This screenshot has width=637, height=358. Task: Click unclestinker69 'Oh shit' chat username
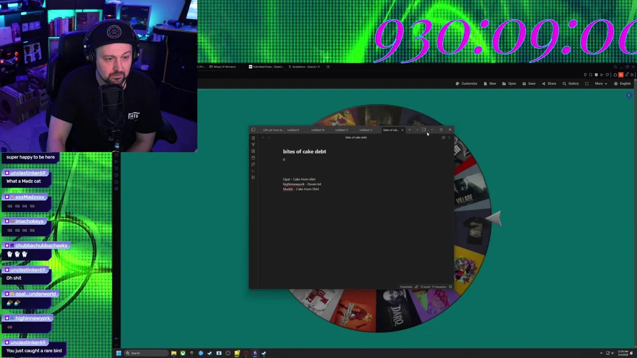(x=27, y=269)
